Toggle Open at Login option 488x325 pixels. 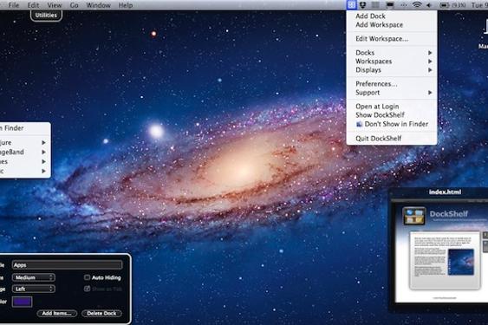pos(377,106)
